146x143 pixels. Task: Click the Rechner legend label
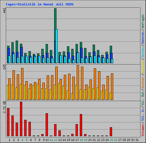pyautogui.click(x=143, y=82)
